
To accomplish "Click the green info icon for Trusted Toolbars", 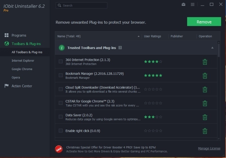I will coord(62,48).
